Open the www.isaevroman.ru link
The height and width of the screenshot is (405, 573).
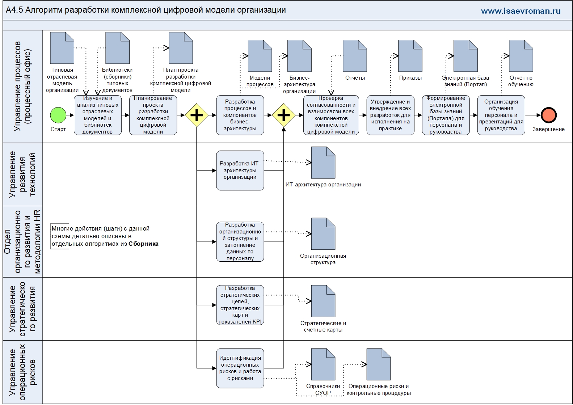click(x=521, y=11)
